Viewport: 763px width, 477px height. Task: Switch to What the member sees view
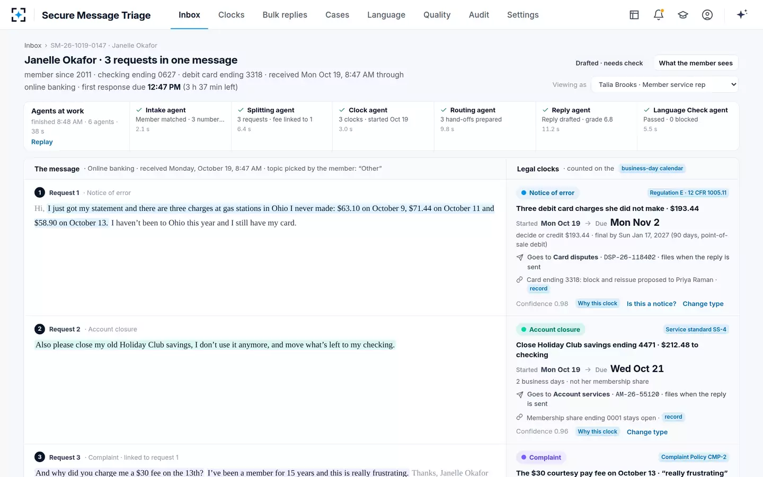tap(696, 63)
